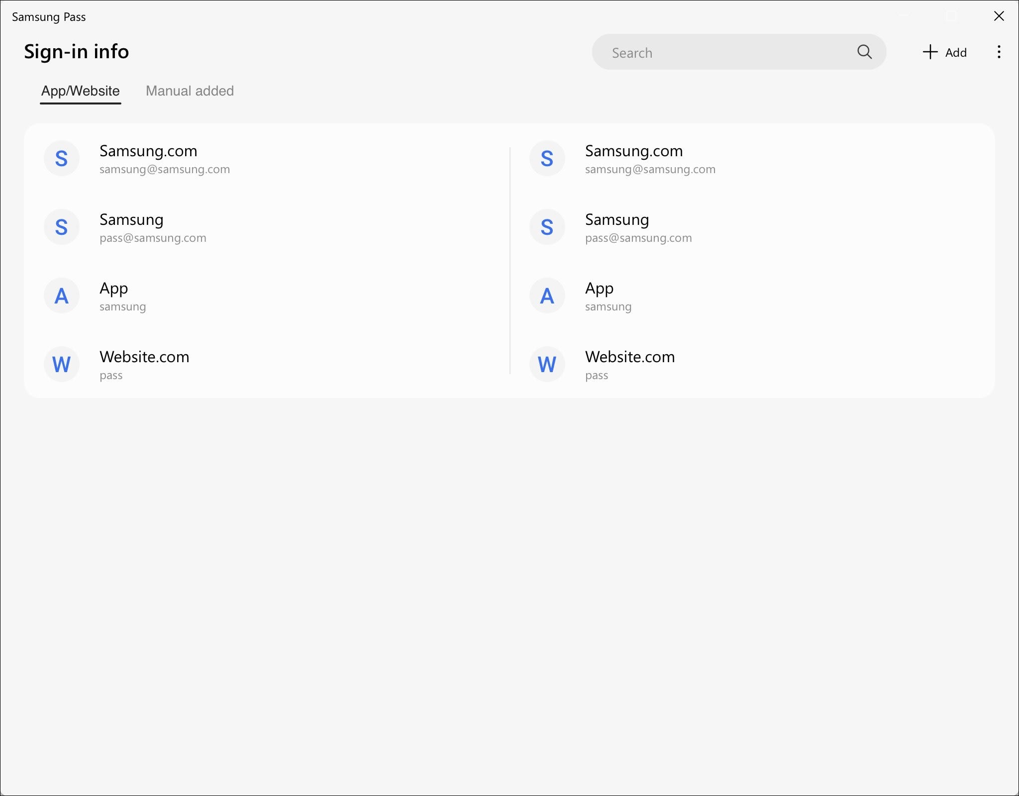Open right Samsung entry with pass@samsung.com
The height and width of the screenshot is (796, 1019).
point(617,220)
